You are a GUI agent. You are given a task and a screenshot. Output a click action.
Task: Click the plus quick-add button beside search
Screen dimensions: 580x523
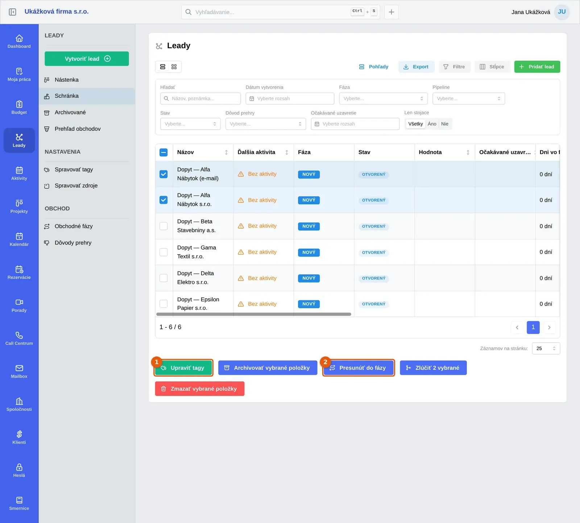pyautogui.click(x=391, y=12)
